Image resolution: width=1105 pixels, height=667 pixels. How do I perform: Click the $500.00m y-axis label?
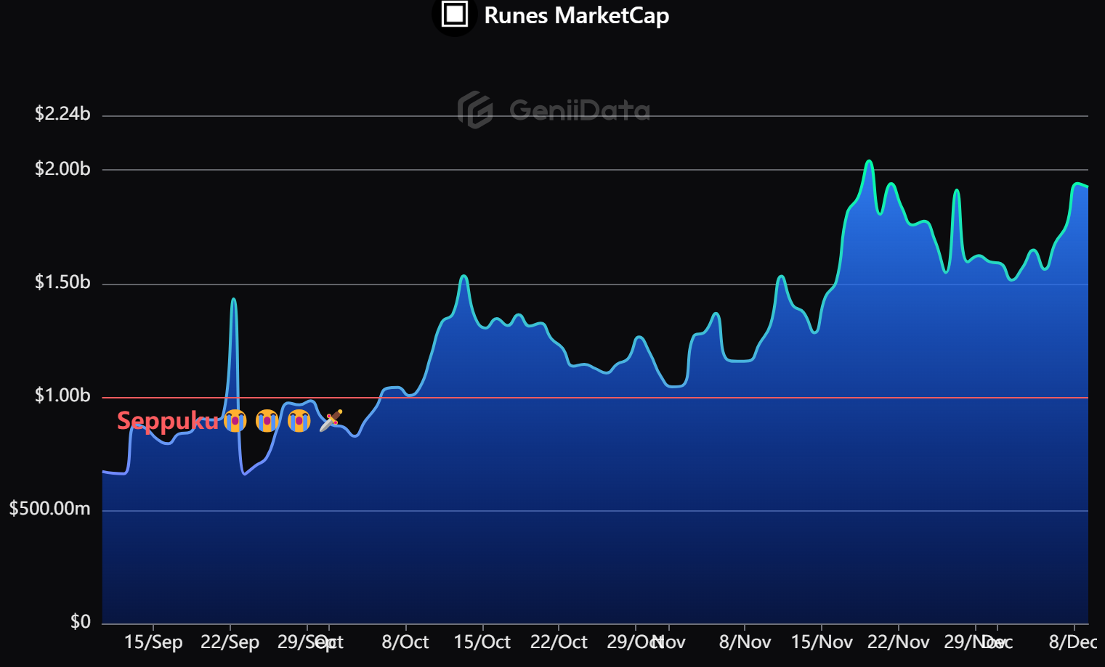point(49,509)
